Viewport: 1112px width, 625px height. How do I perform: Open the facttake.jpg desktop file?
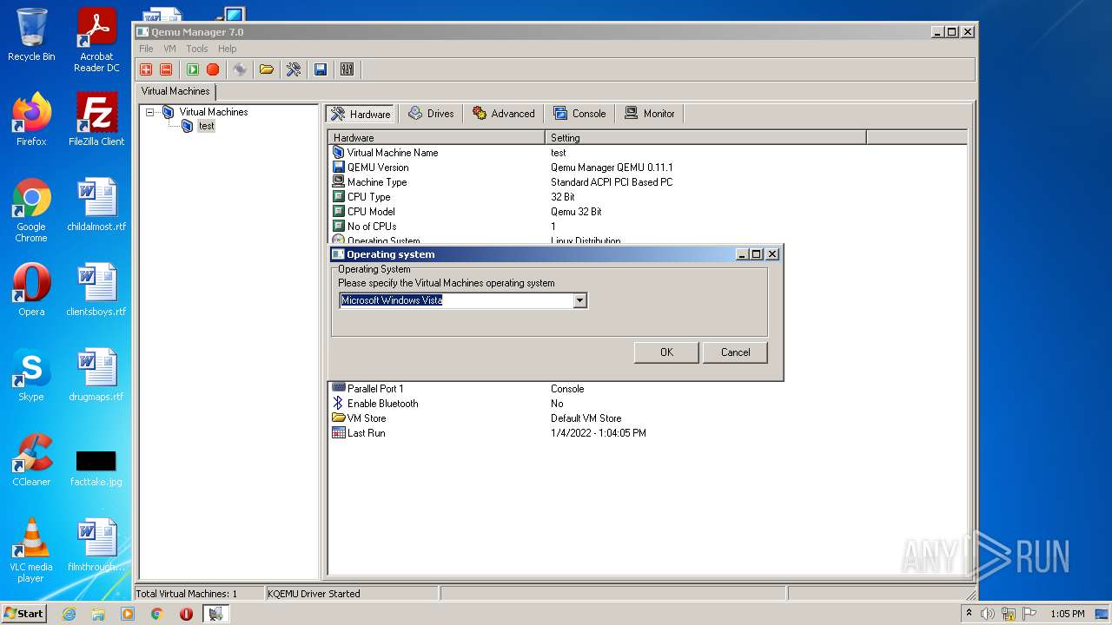click(x=96, y=467)
